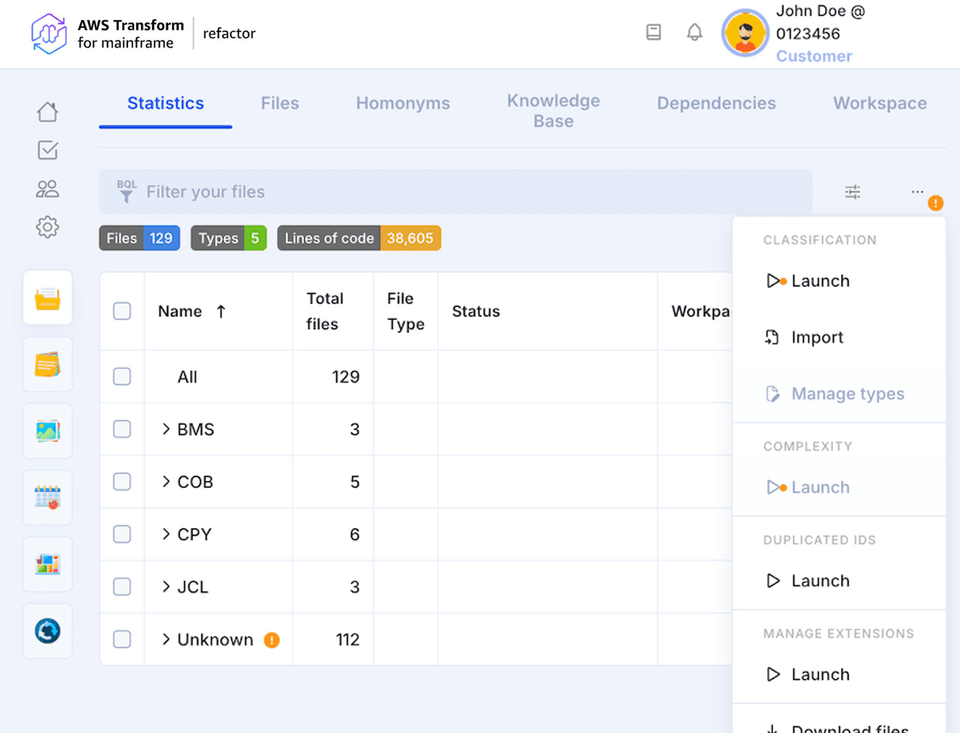Open the users team sidebar icon
Viewport: 960px width, 733px height.
tap(47, 189)
